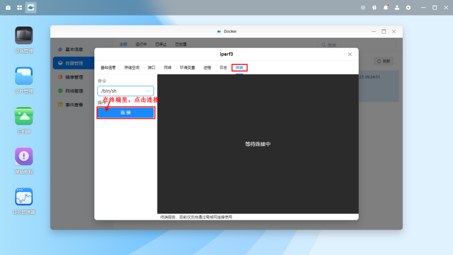Close the iperf3 dialog
Screen dimensions: 453x255
coord(350,54)
